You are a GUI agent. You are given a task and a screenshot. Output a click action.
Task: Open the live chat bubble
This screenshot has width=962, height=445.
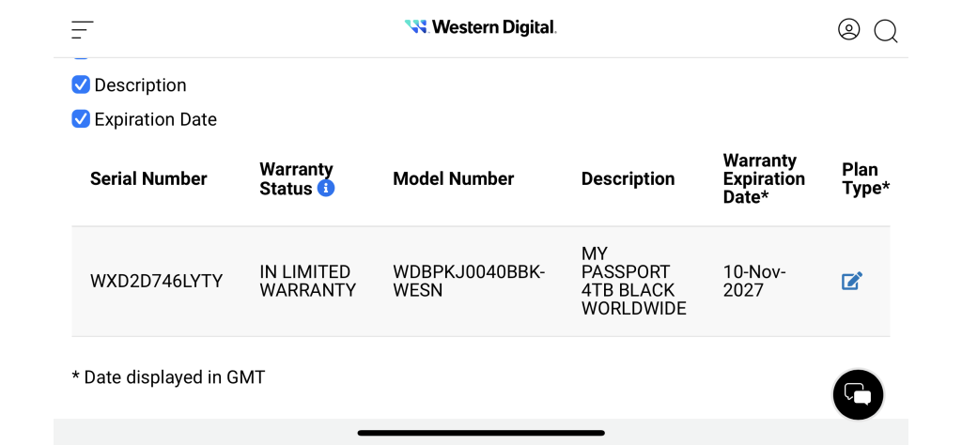[858, 394]
